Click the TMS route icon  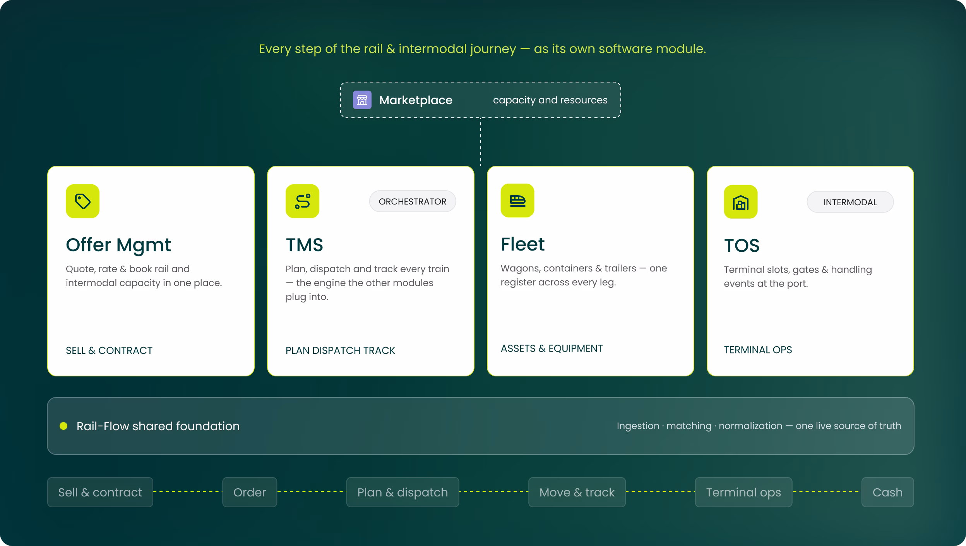click(x=302, y=201)
